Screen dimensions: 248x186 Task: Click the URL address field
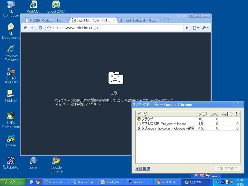(118, 28)
